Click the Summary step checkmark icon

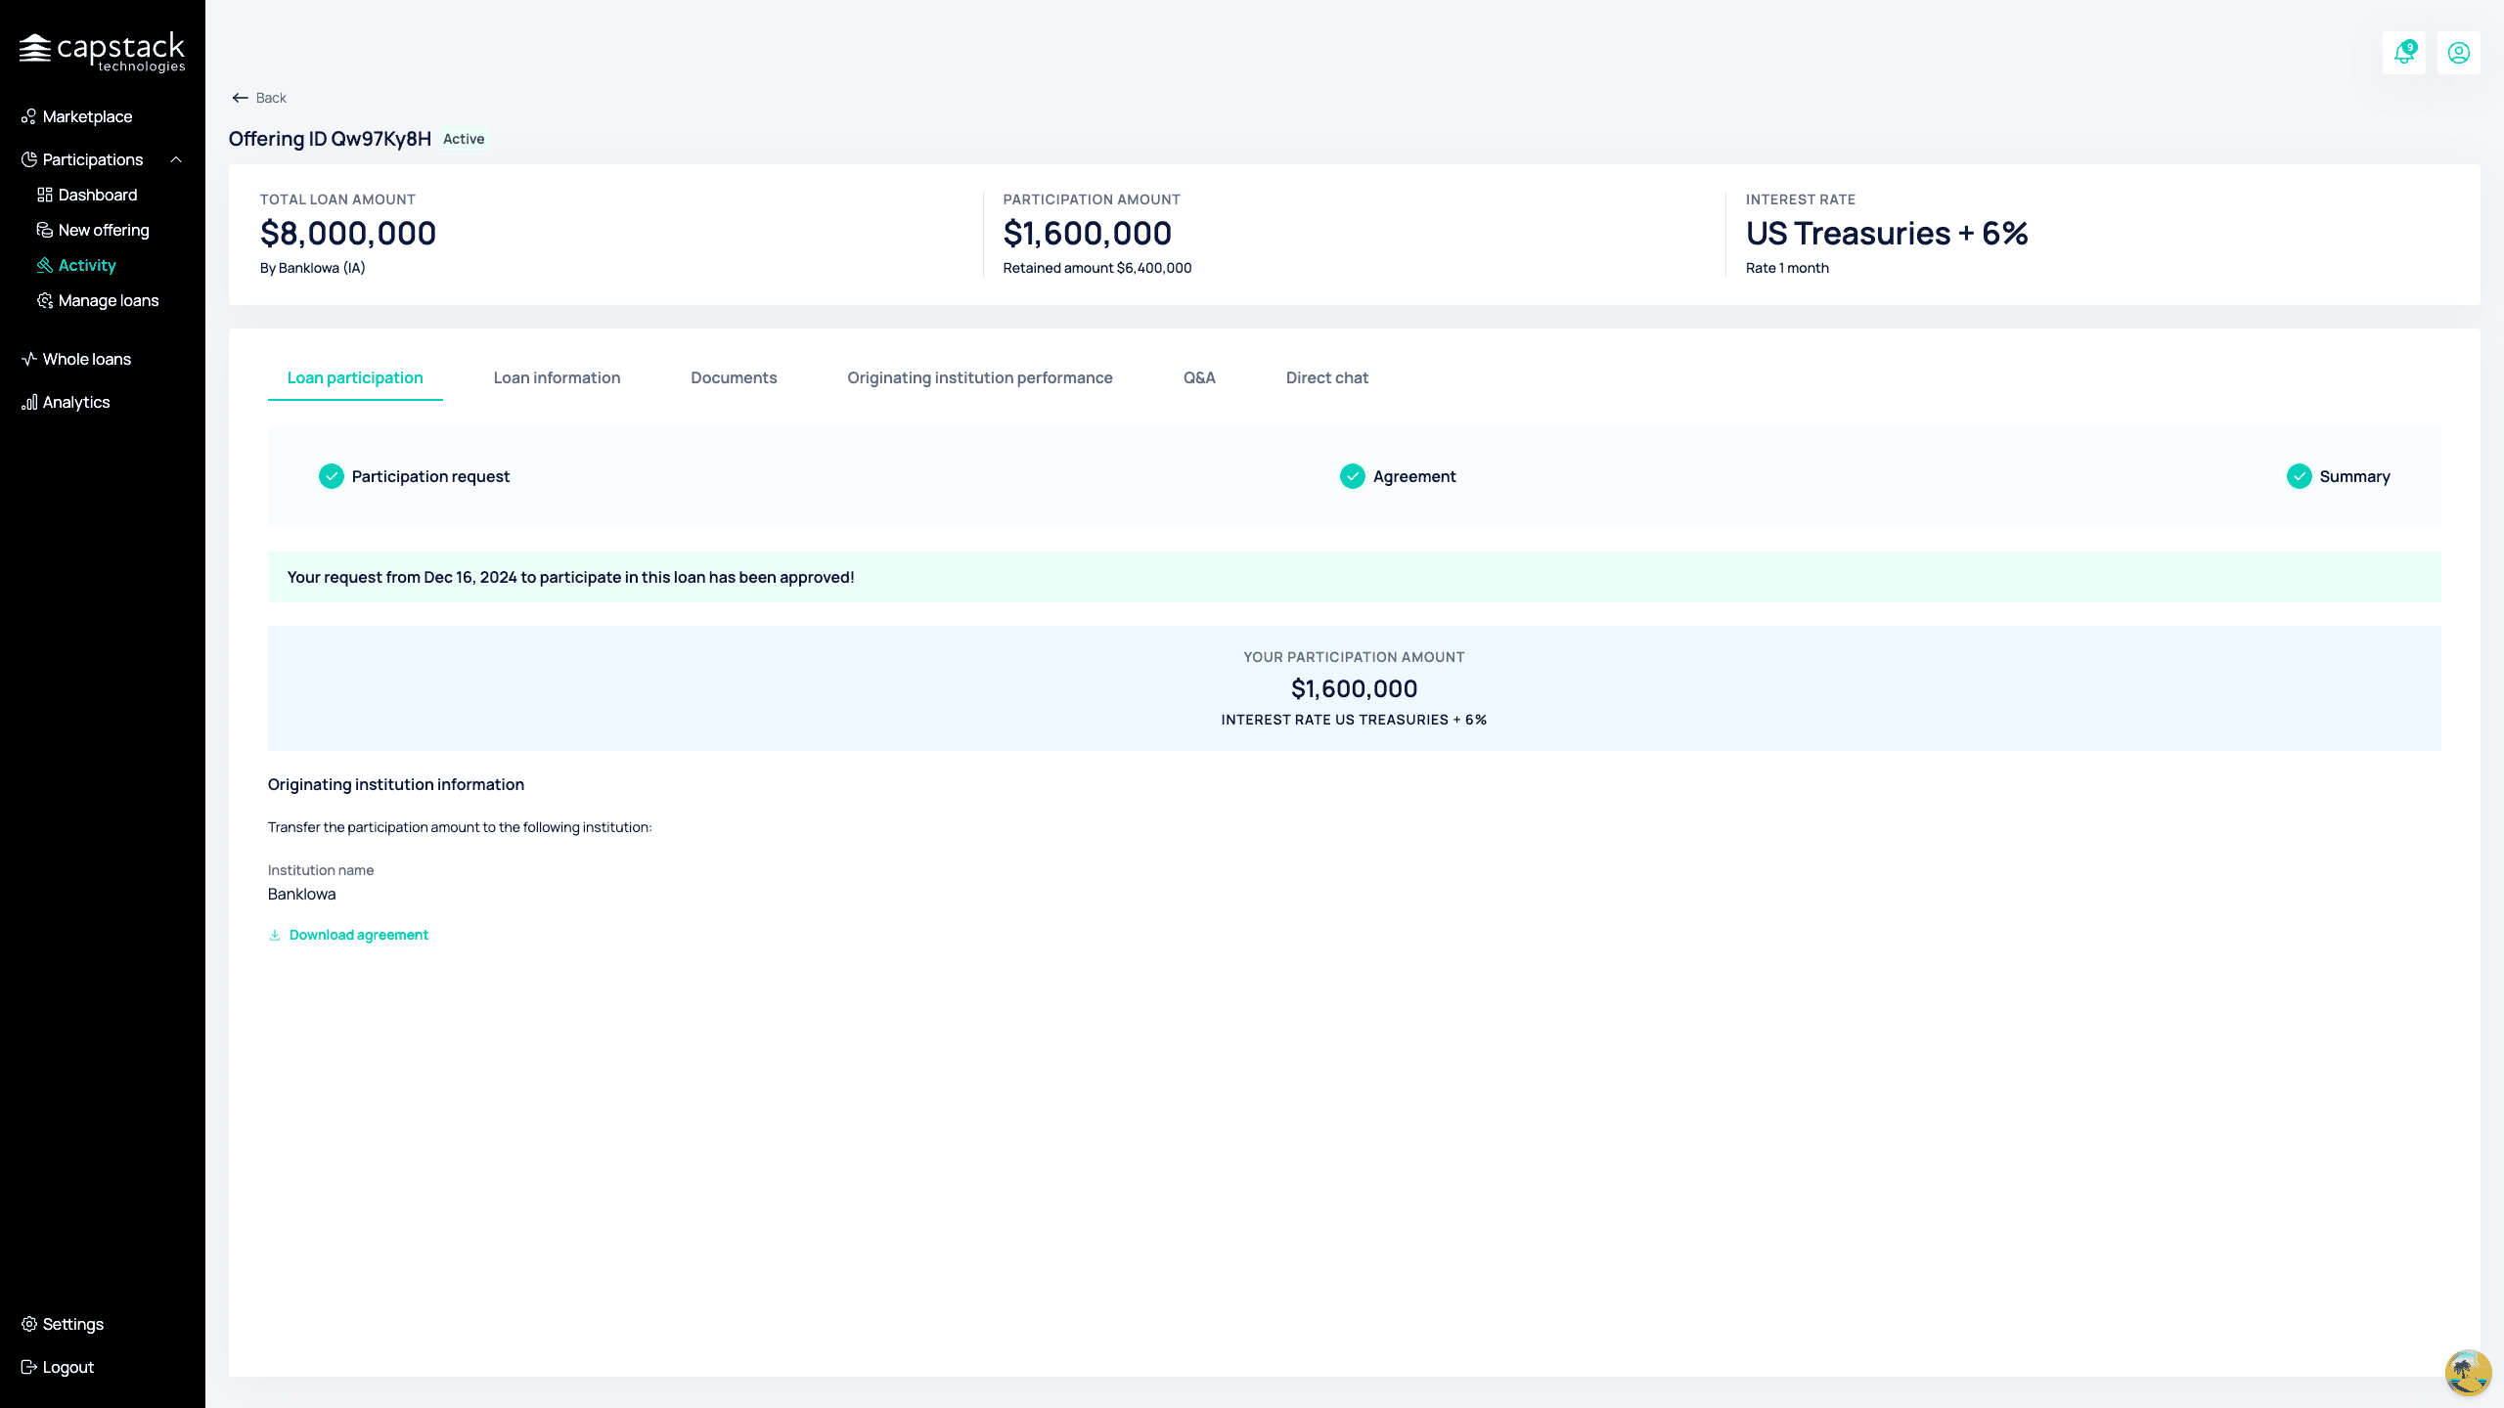pos(2300,476)
